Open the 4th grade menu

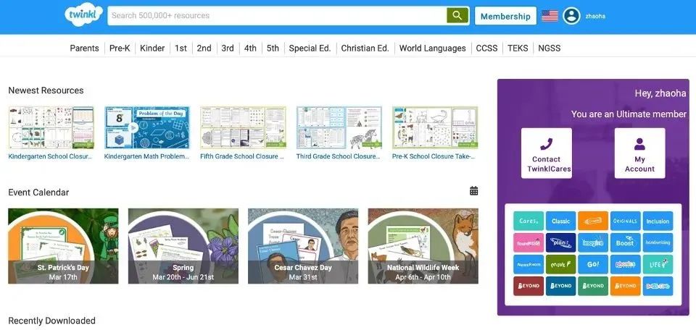click(x=250, y=48)
